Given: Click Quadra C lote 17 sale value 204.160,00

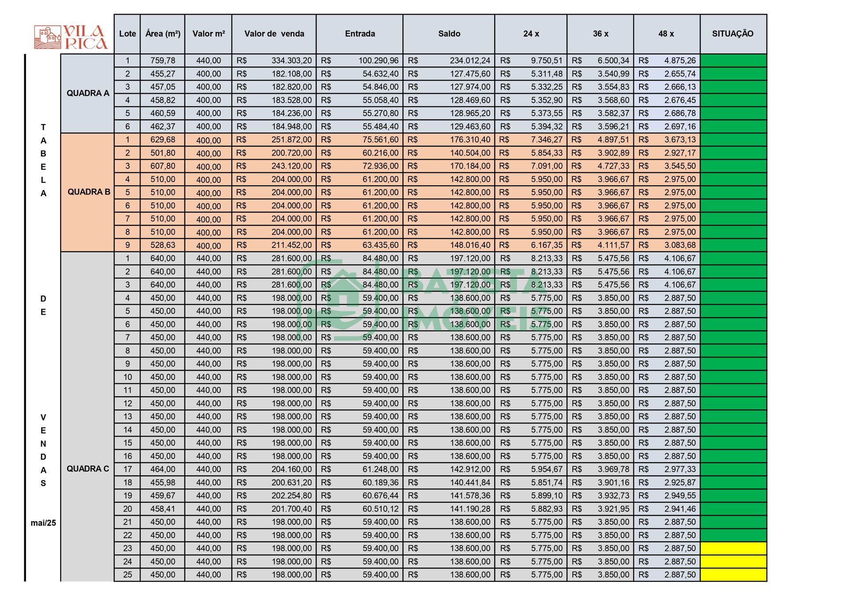Looking at the screenshot, I should (x=291, y=469).
